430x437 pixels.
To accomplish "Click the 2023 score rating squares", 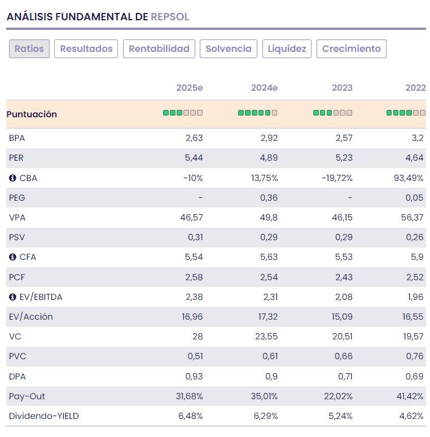I will point(332,113).
